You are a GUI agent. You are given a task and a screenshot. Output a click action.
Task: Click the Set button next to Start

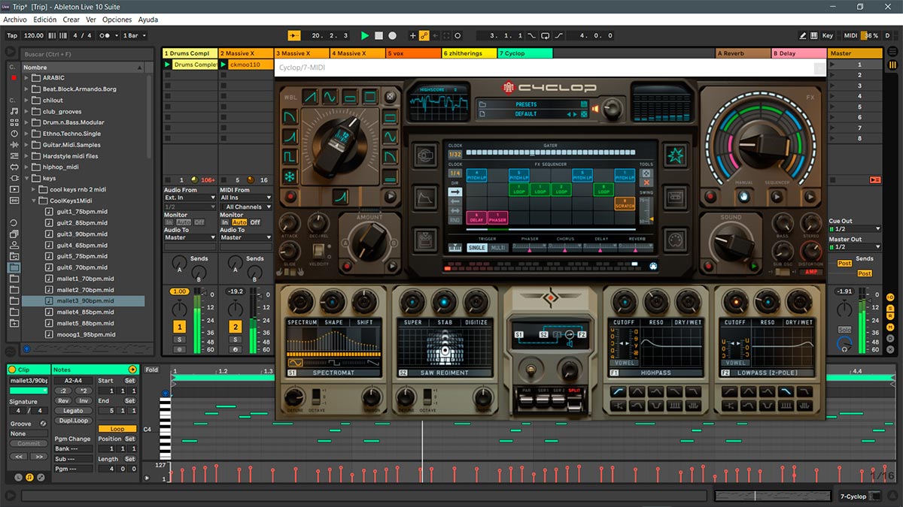(x=130, y=381)
